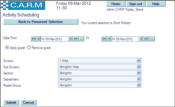Jump back far on Date From
The image size is (175, 107).
tap(33, 39)
